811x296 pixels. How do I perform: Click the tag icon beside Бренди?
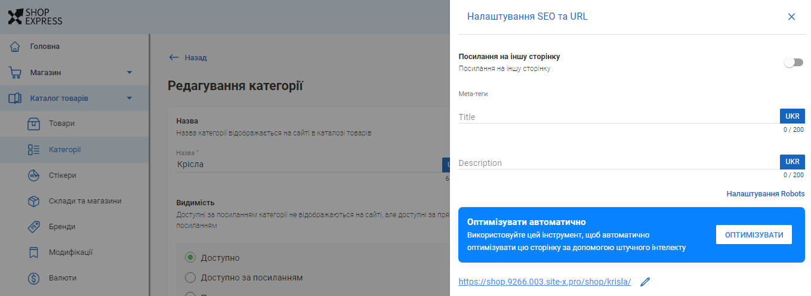coord(34,227)
